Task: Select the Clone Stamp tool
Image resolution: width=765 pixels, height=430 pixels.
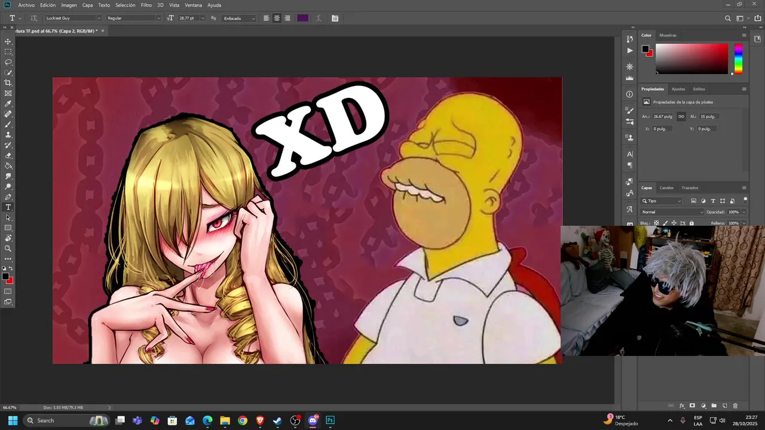Action: (x=8, y=135)
